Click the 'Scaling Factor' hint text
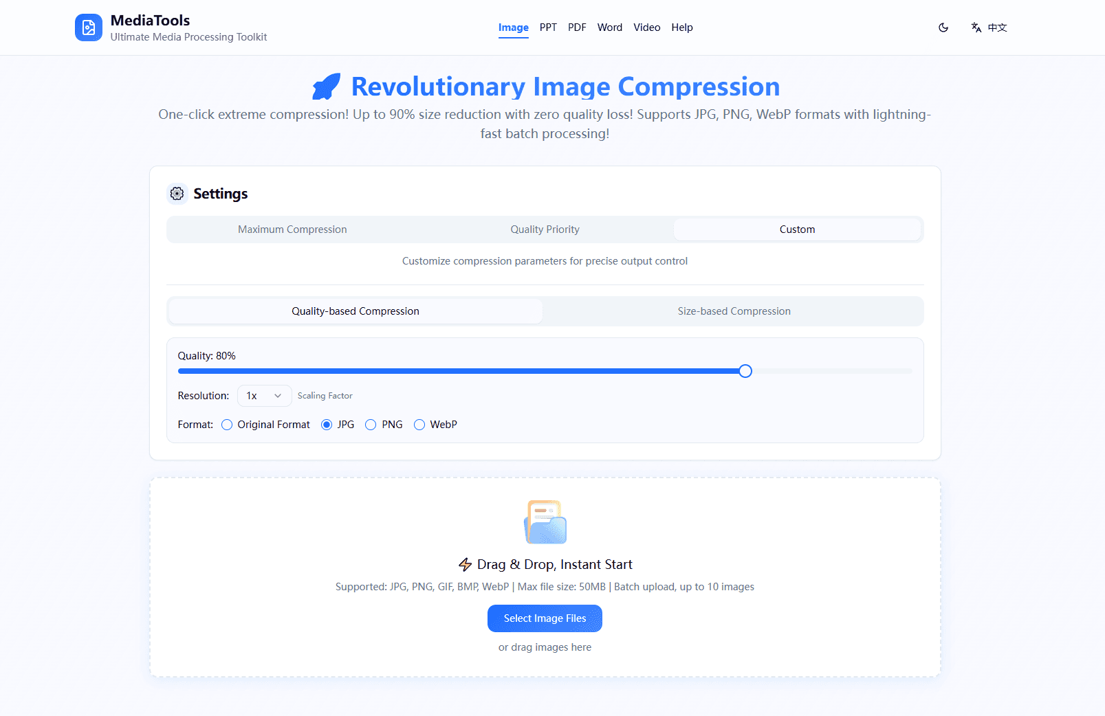The width and height of the screenshot is (1105, 716). 325,396
